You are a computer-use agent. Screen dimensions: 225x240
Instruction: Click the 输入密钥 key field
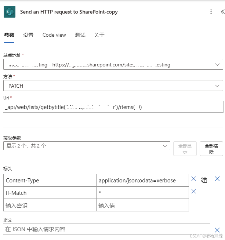point(50,205)
